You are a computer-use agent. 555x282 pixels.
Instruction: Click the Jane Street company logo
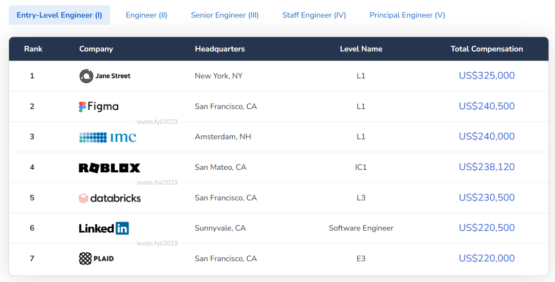[105, 76]
